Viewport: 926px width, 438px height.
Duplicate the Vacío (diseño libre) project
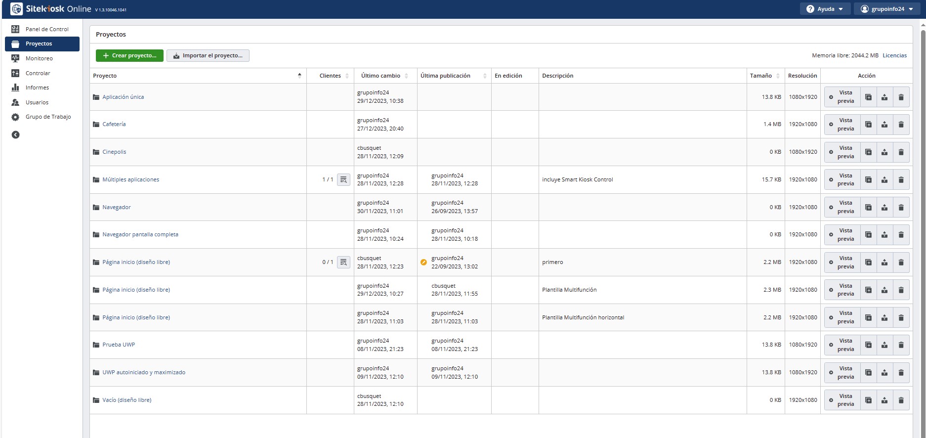tap(868, 400)
